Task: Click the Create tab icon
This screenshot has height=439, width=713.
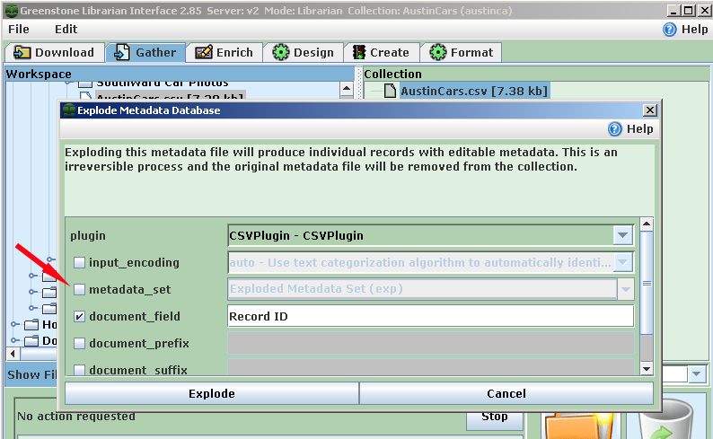Action: tap(359, 53)
